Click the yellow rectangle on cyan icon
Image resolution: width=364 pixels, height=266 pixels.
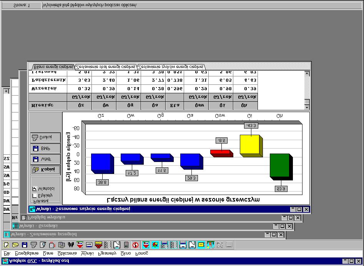201,245
